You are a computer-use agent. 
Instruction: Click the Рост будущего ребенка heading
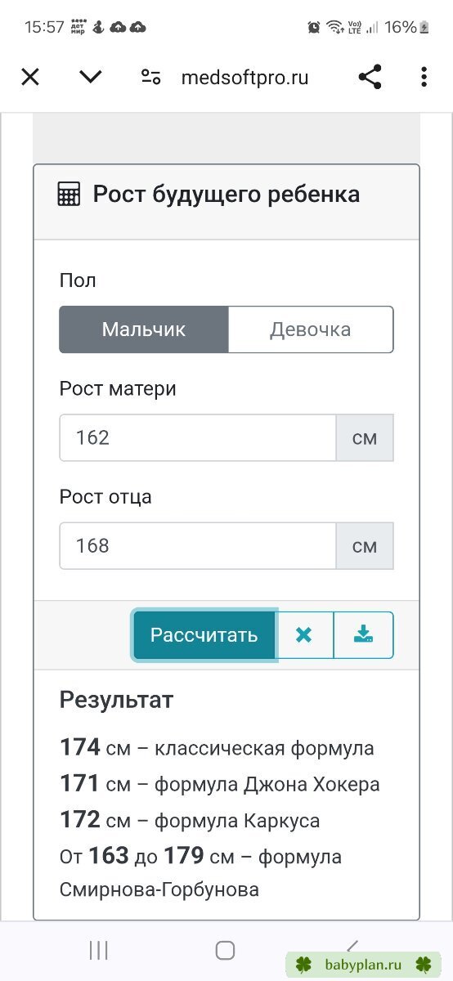click(x=226, y=195)
